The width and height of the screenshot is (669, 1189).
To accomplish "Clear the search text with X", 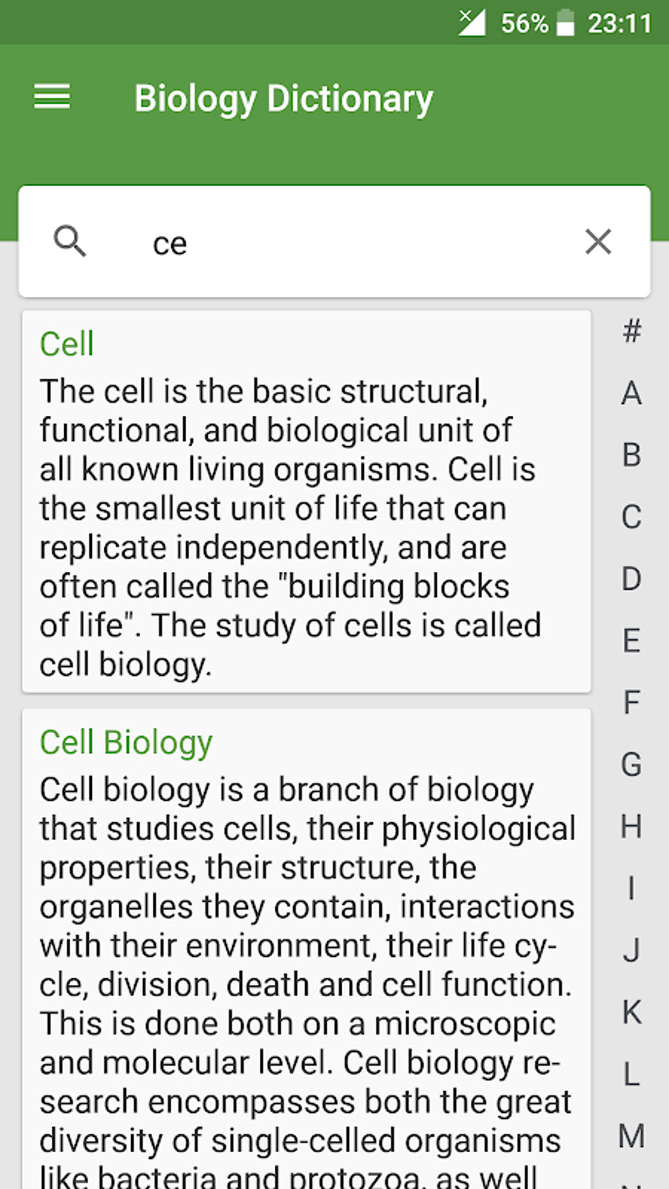I will (598, 241).
